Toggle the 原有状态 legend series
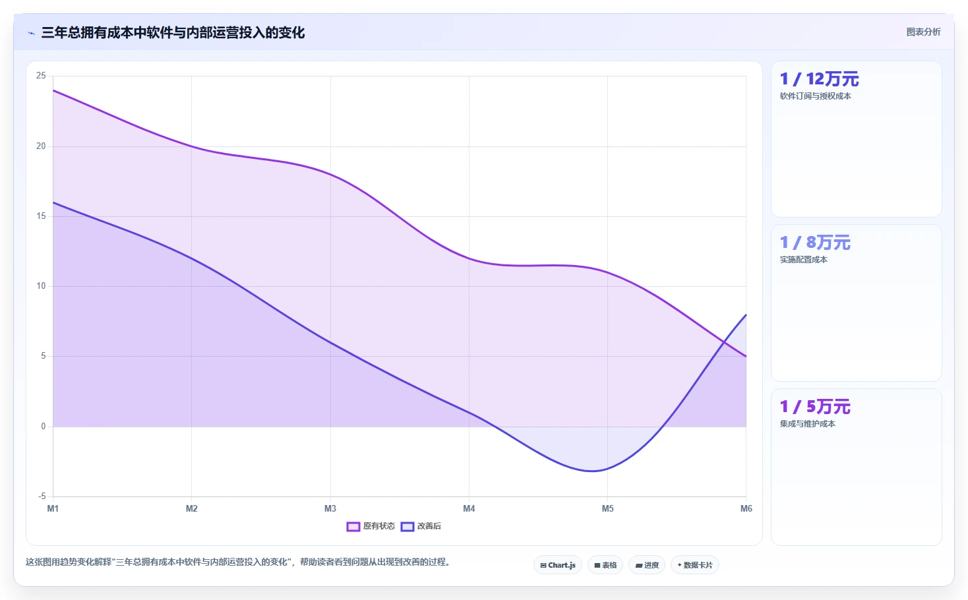Image resolution: width=968 pixels, height=600 pixels. point(371,526)
